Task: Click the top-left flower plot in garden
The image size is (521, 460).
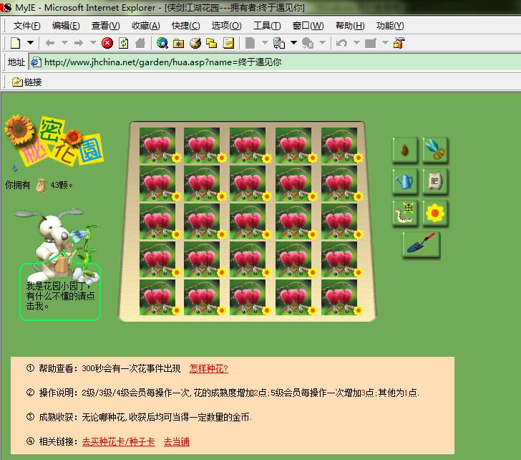Action: 158,145
